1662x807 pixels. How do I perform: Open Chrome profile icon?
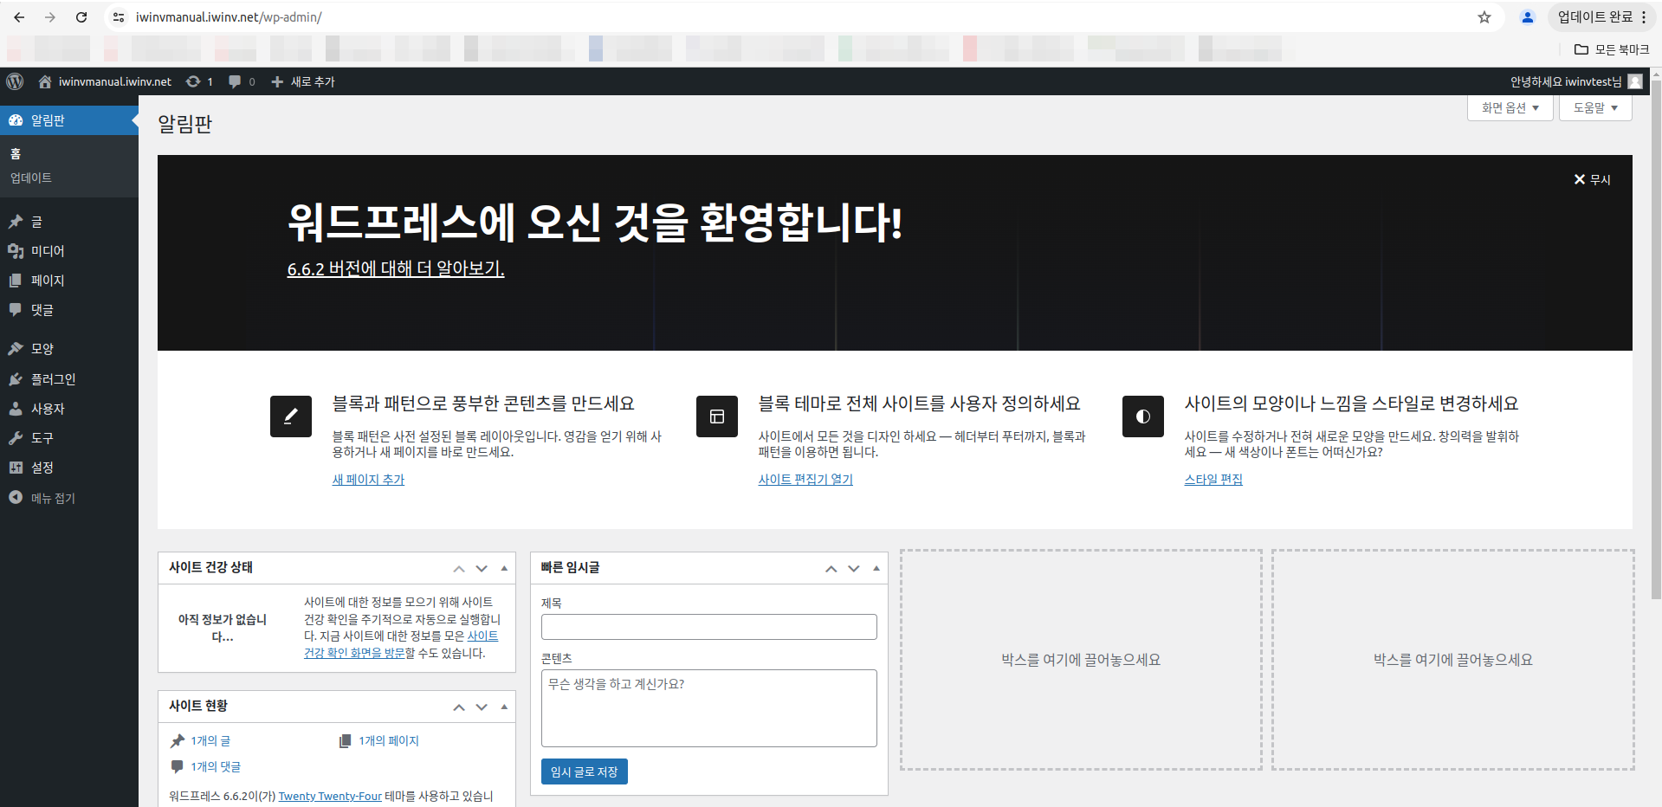(x=1528, y=17)
